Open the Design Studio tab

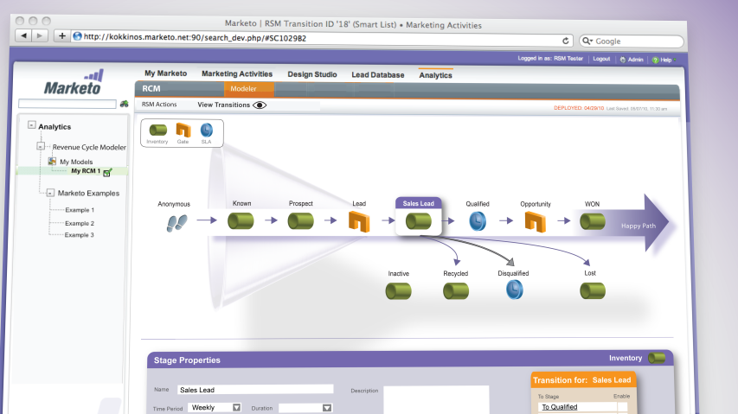pyautogui.click(x=312, y=74)
